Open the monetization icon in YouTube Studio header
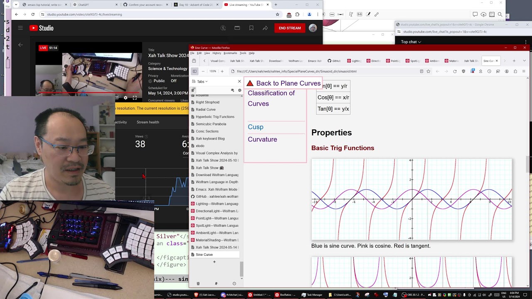The image size is (532, 299). coord(223,28)
